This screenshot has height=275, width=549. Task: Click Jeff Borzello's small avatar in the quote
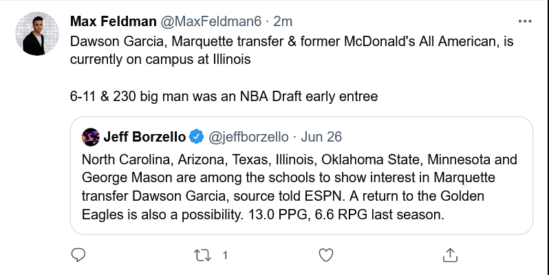pos(89,136)
